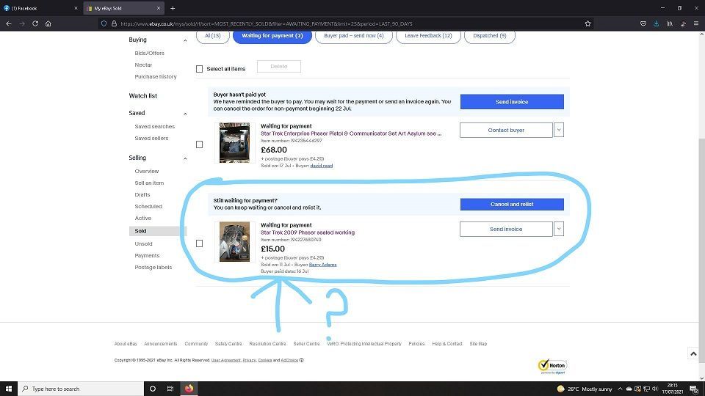Open Unsold in Selling sidebar
This screenshot has width=705, height=396.
[x=143, y=243]
